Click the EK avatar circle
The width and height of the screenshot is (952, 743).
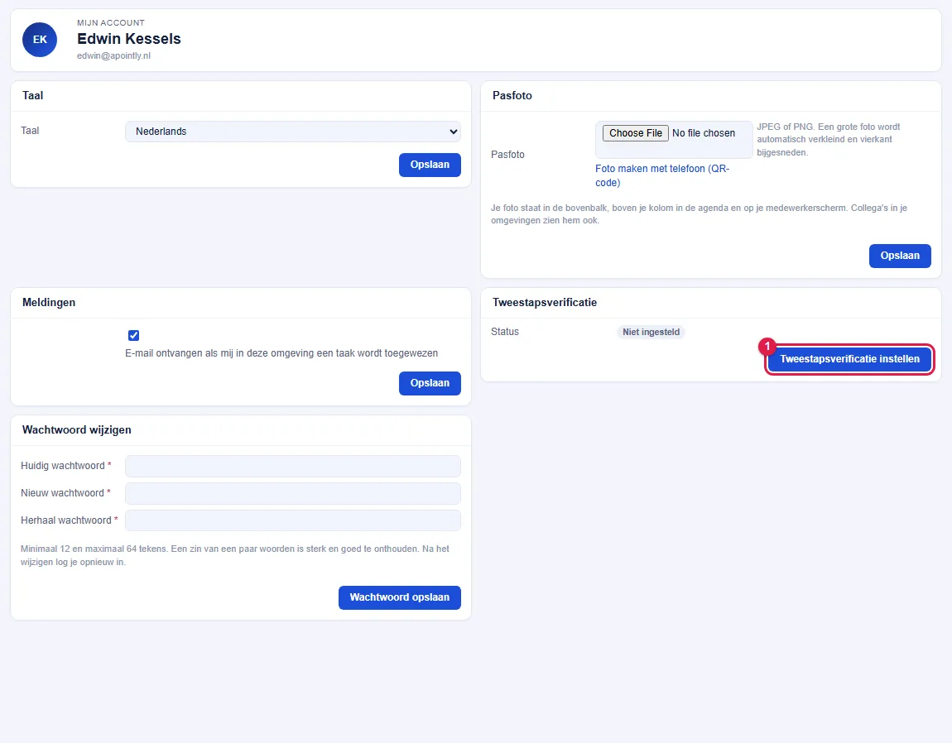click(40, 40)
